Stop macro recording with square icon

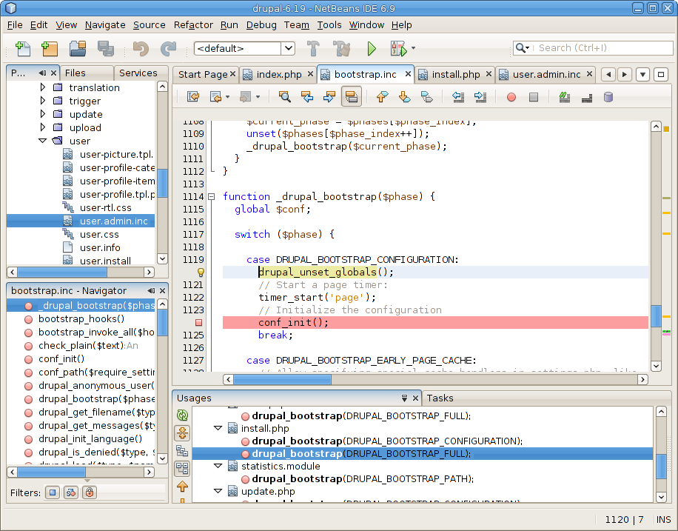534,97
